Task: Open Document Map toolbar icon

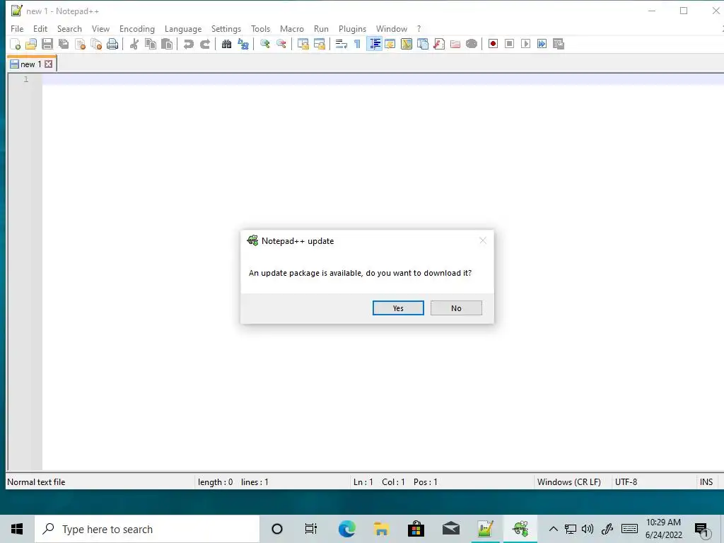Action: (x=407, y=44)
